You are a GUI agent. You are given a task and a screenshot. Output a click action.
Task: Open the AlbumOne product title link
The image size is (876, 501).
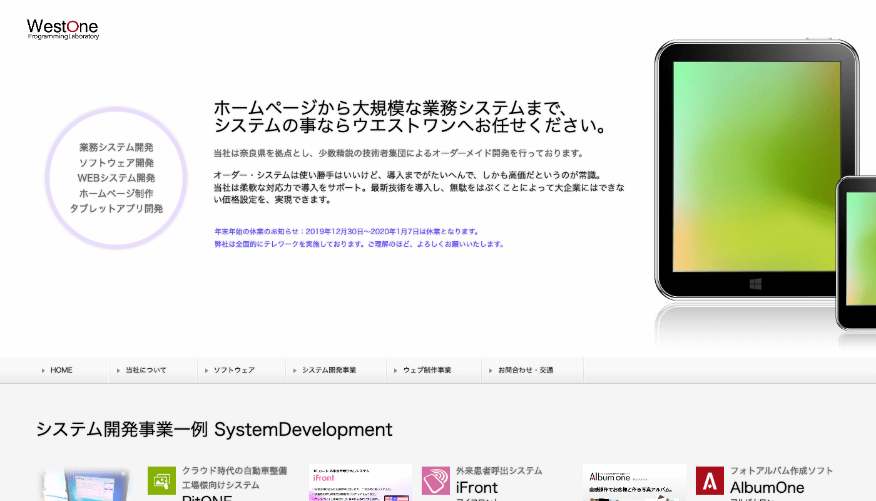tap(767, 487)
